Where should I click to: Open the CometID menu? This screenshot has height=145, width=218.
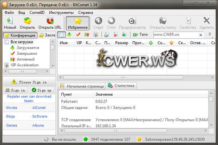click(37, 13)
